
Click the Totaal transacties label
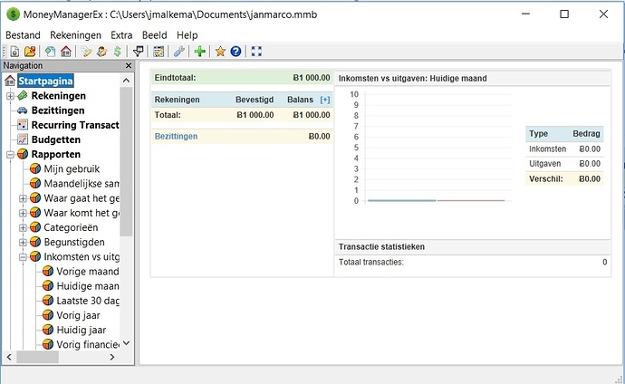(371, 262)
